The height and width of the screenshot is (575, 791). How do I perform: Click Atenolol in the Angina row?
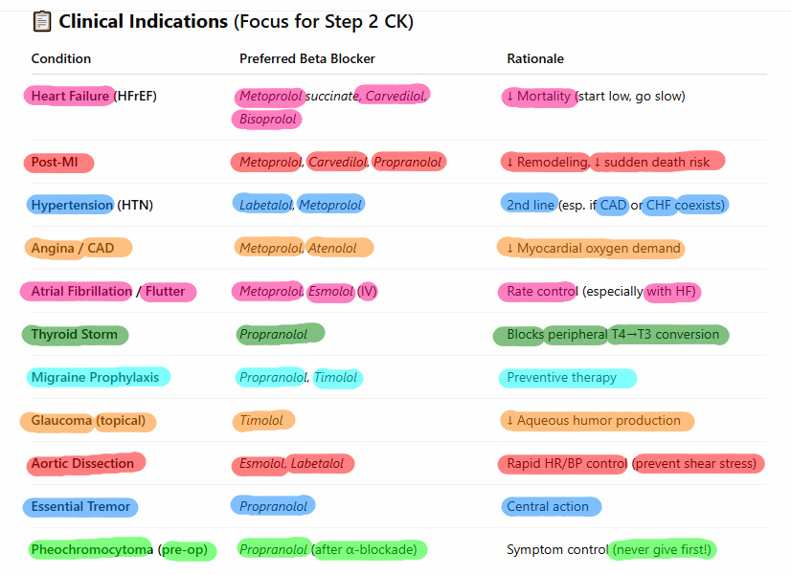[332, 248]
